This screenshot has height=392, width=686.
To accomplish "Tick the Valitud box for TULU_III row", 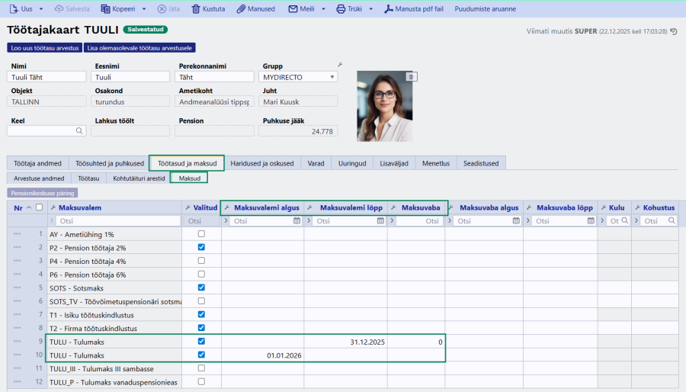I will (201, 368).
